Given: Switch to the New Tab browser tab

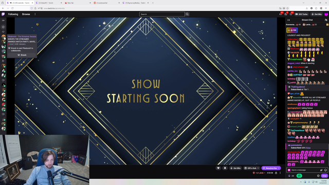Looking at the screenshot, I should point(78,3).
